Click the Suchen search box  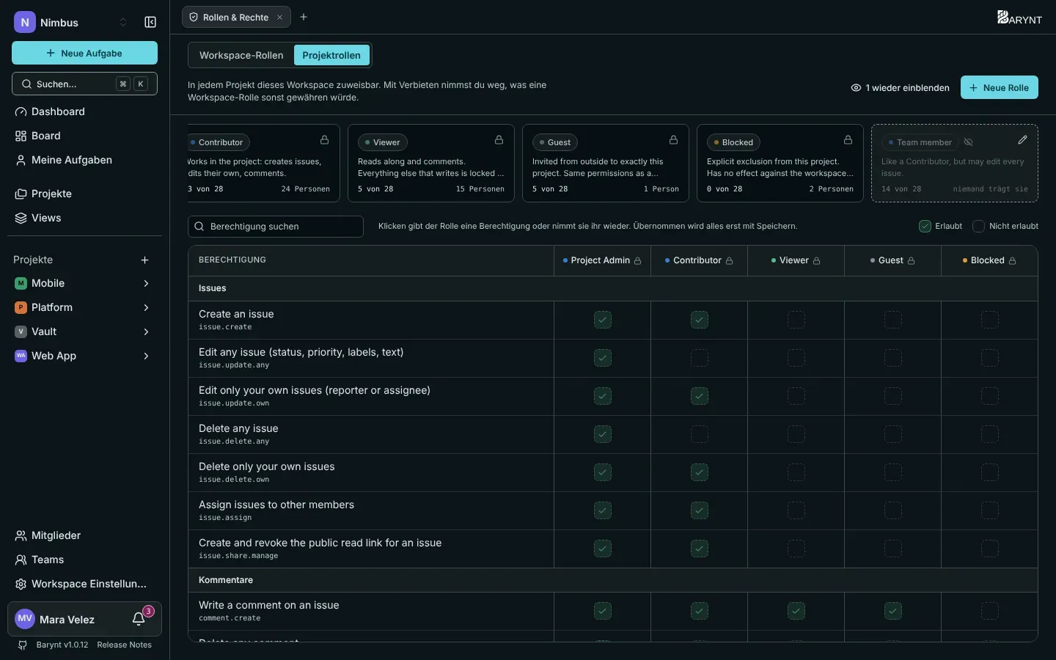click(84, 84)
